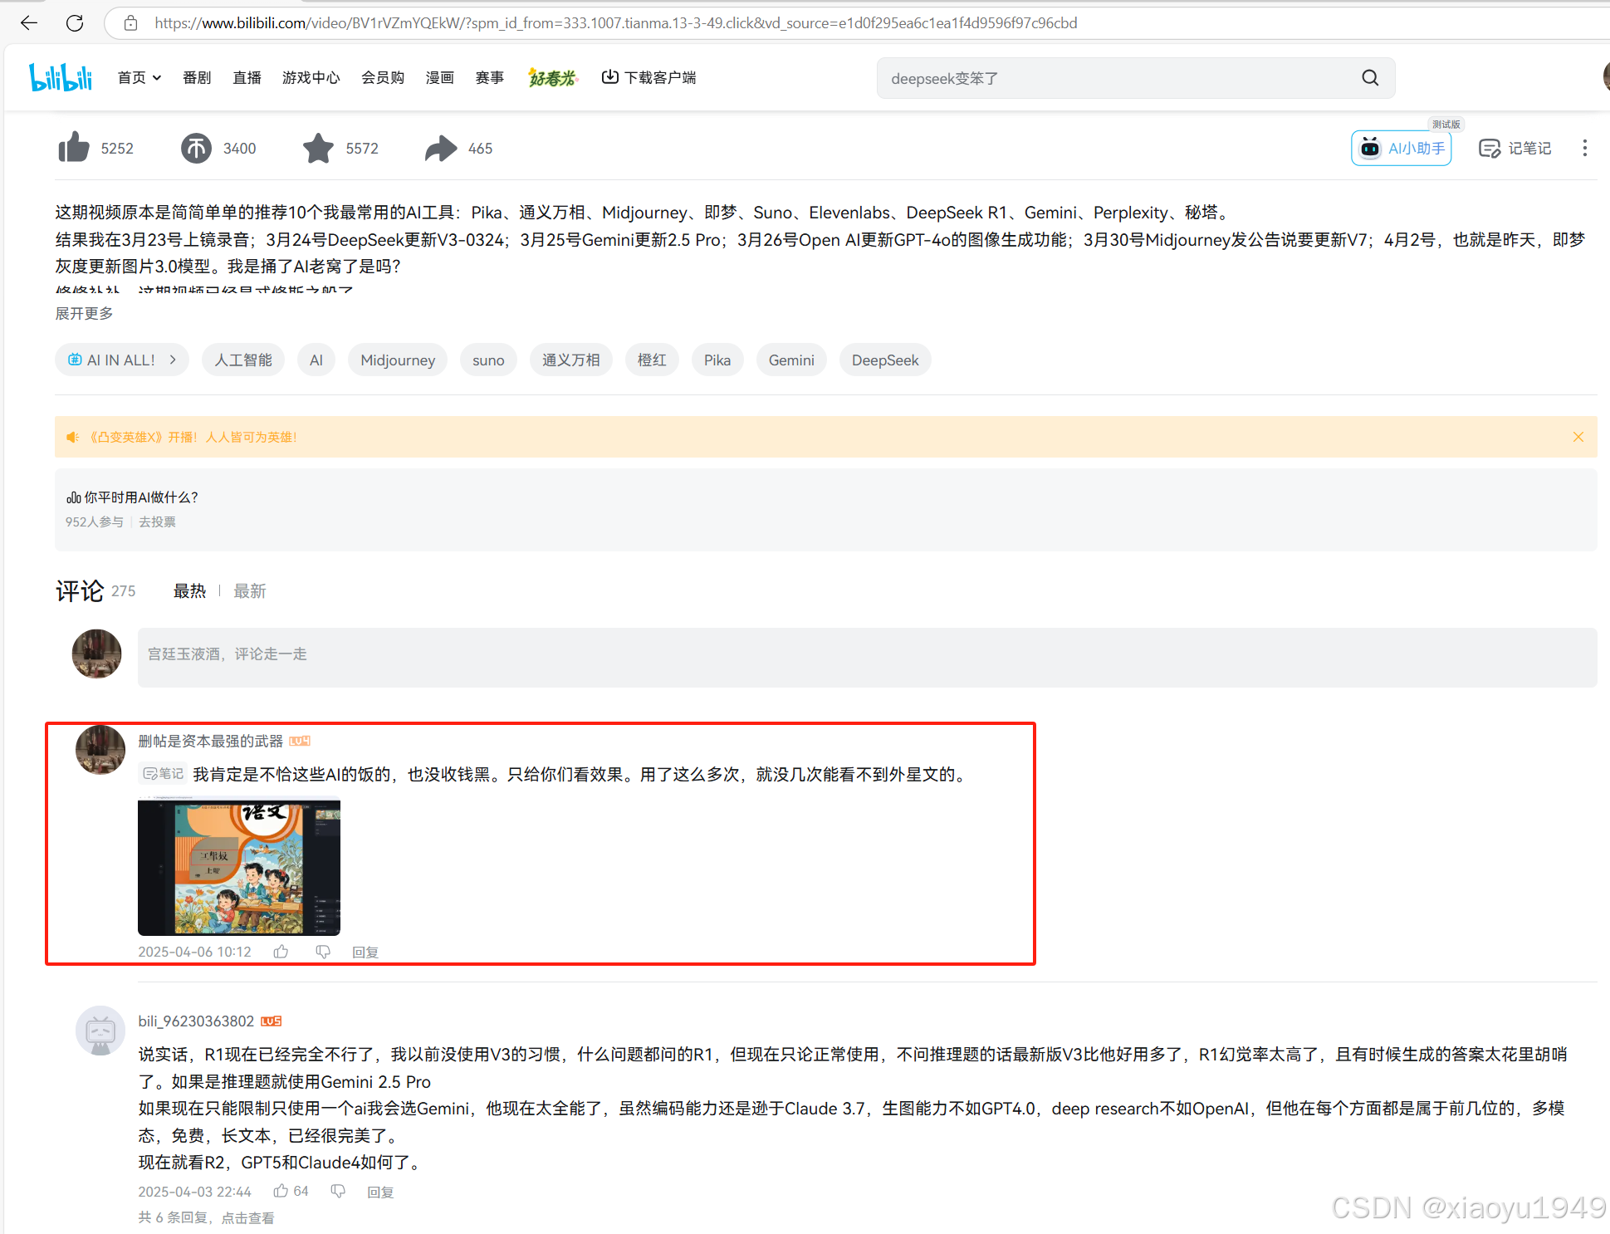Viewport: 1610px width, 1234px height.
Task: Click 去投票 in the poll box
Action: pyautogui.click(x=157, y=522)
